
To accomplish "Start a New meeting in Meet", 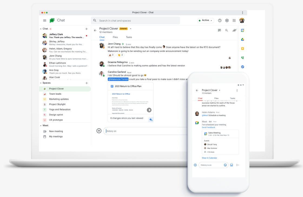I will [56, 131].
